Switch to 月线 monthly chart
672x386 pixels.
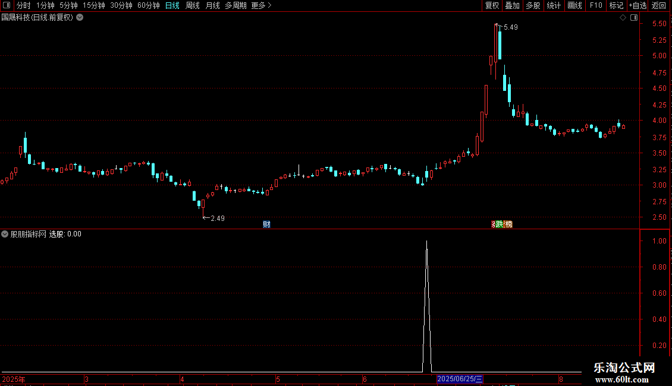tap(212, 5)
